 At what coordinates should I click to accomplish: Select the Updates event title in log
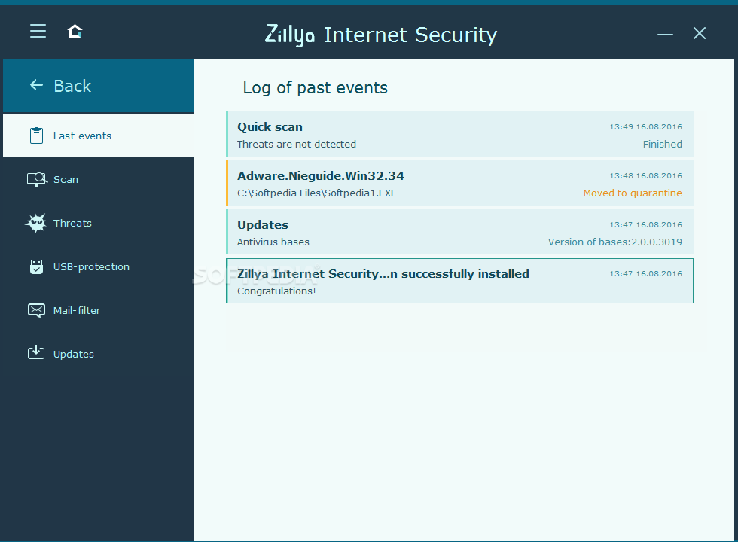click(x=263, y=225)
